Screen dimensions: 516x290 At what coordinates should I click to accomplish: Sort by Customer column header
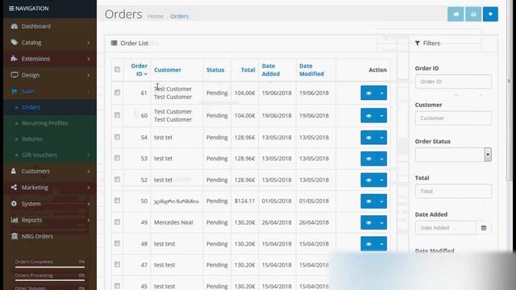click(x=168, y=70)
